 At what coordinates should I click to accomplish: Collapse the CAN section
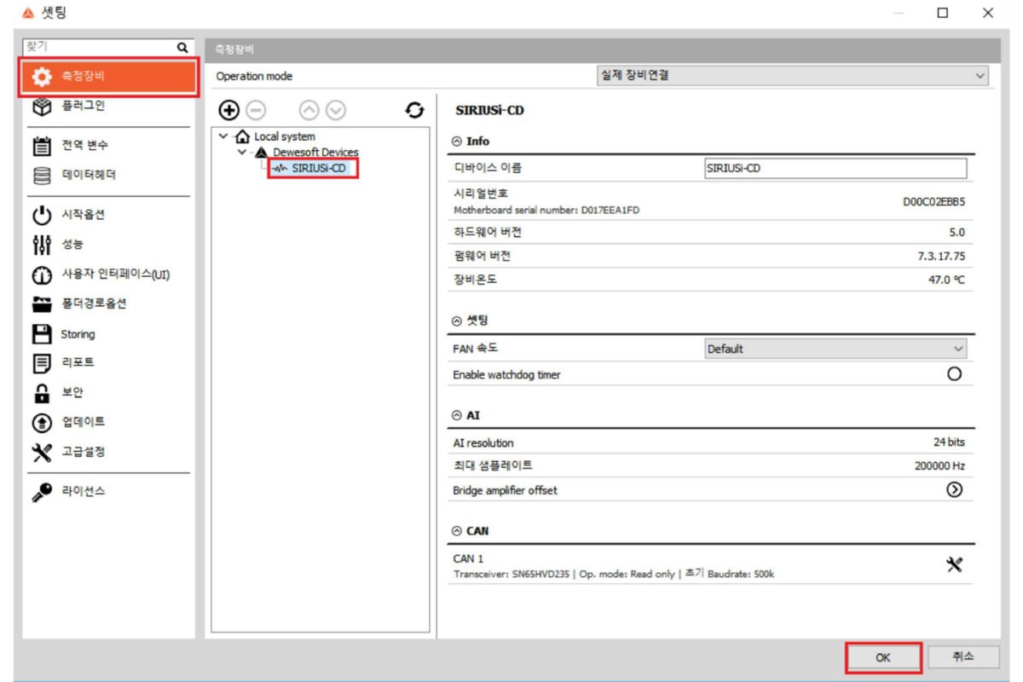click(x=457, y=531)
